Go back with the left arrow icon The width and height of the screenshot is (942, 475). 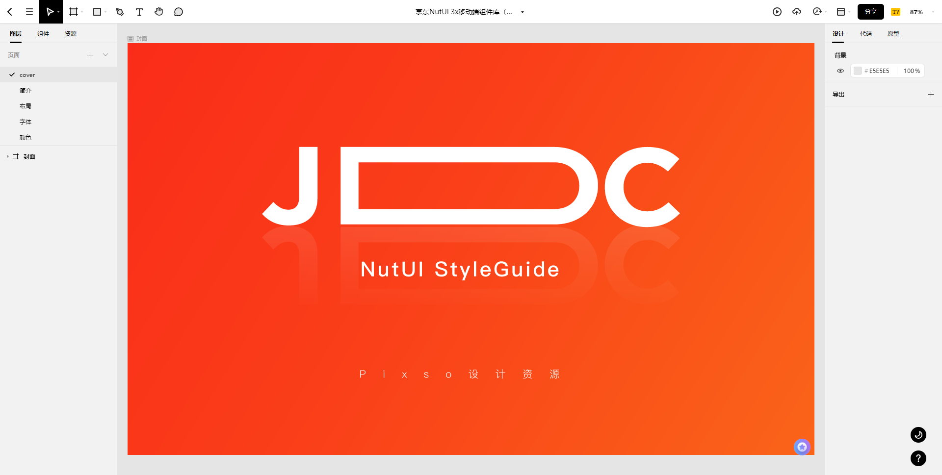point(10,12)
